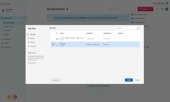Open My Documents in the sidebar
The width and height of the screenshot is (170, 102).
tap(14, 23)
